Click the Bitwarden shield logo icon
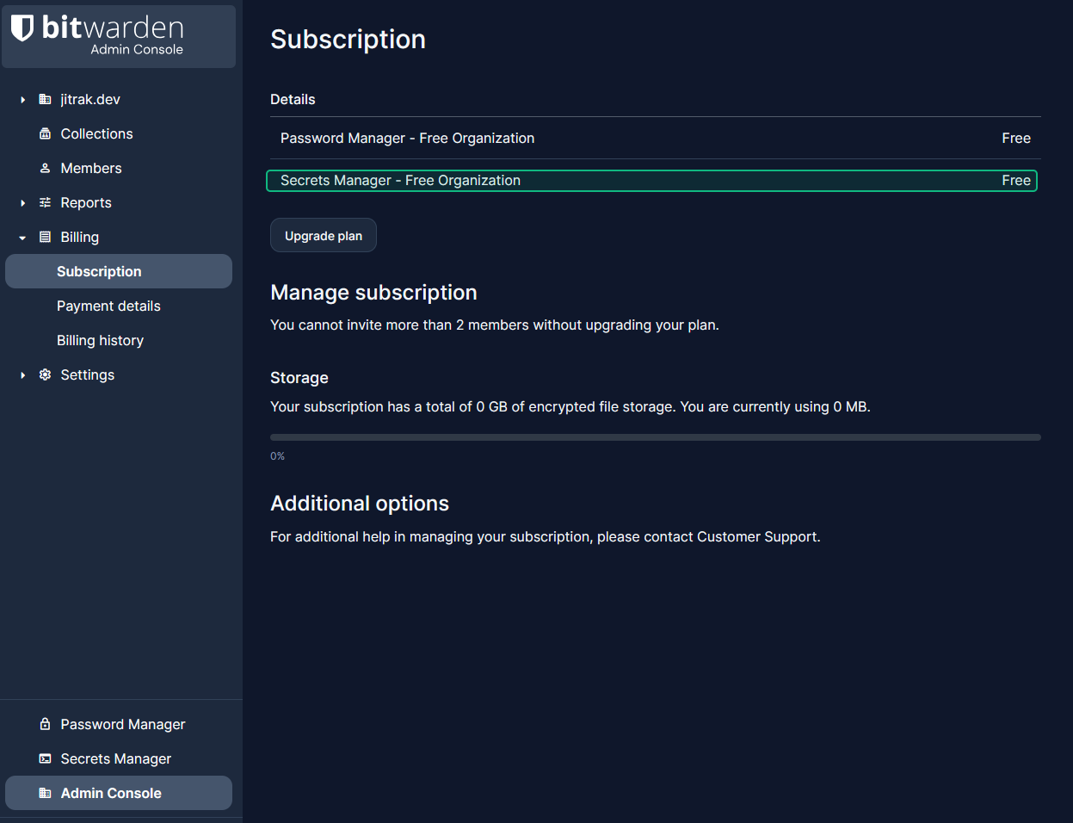Image resolution: width=1073 pixels, height=823 pixels. click(22, 28)
